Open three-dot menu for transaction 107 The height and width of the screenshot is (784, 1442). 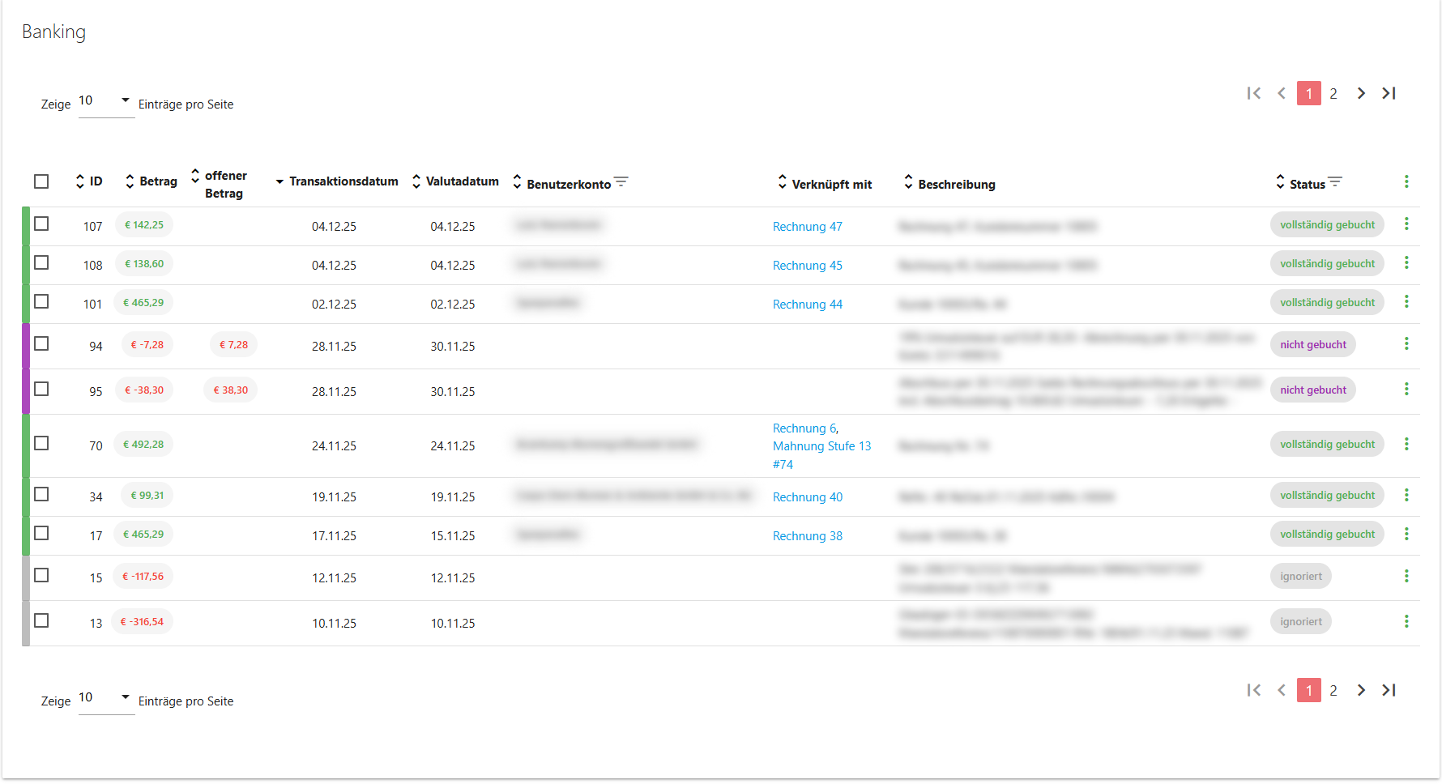tap(1406, 224)
